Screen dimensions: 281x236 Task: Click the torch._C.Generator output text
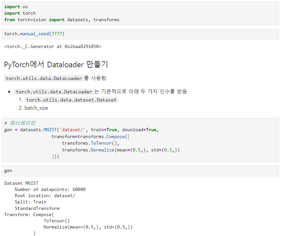pyautogui.click(x=53, y=47)
